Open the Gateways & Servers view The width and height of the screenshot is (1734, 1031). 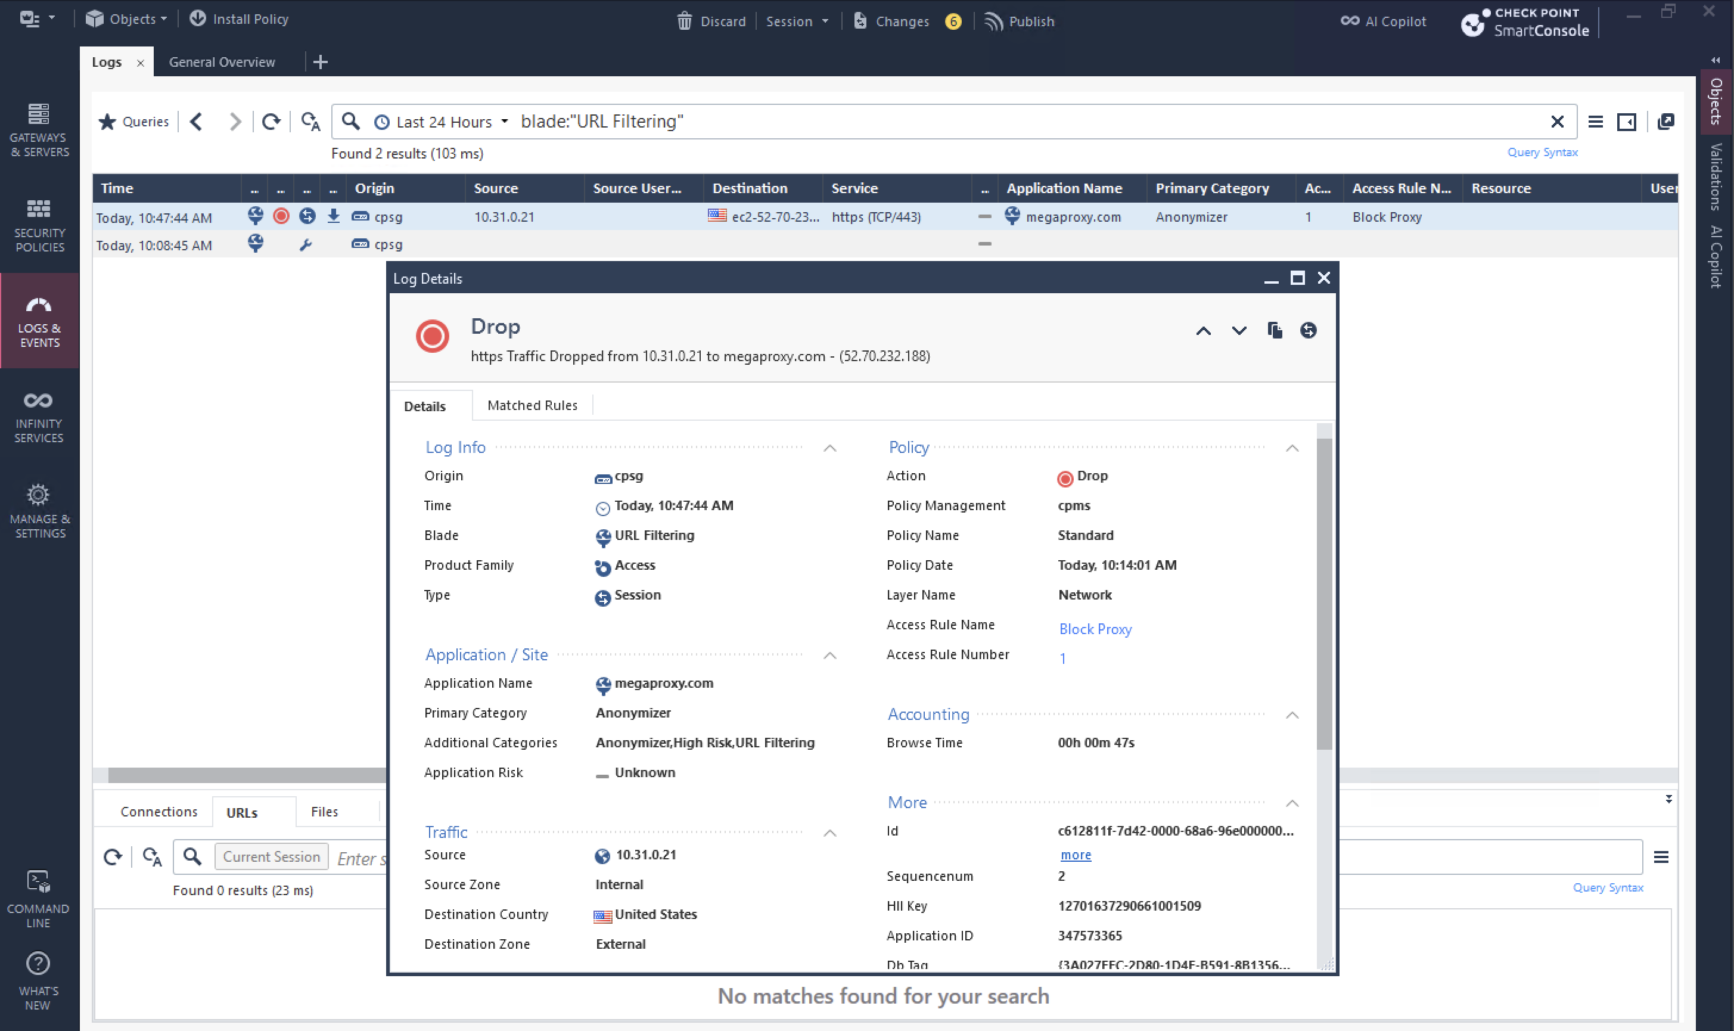[x=39, y=129]
